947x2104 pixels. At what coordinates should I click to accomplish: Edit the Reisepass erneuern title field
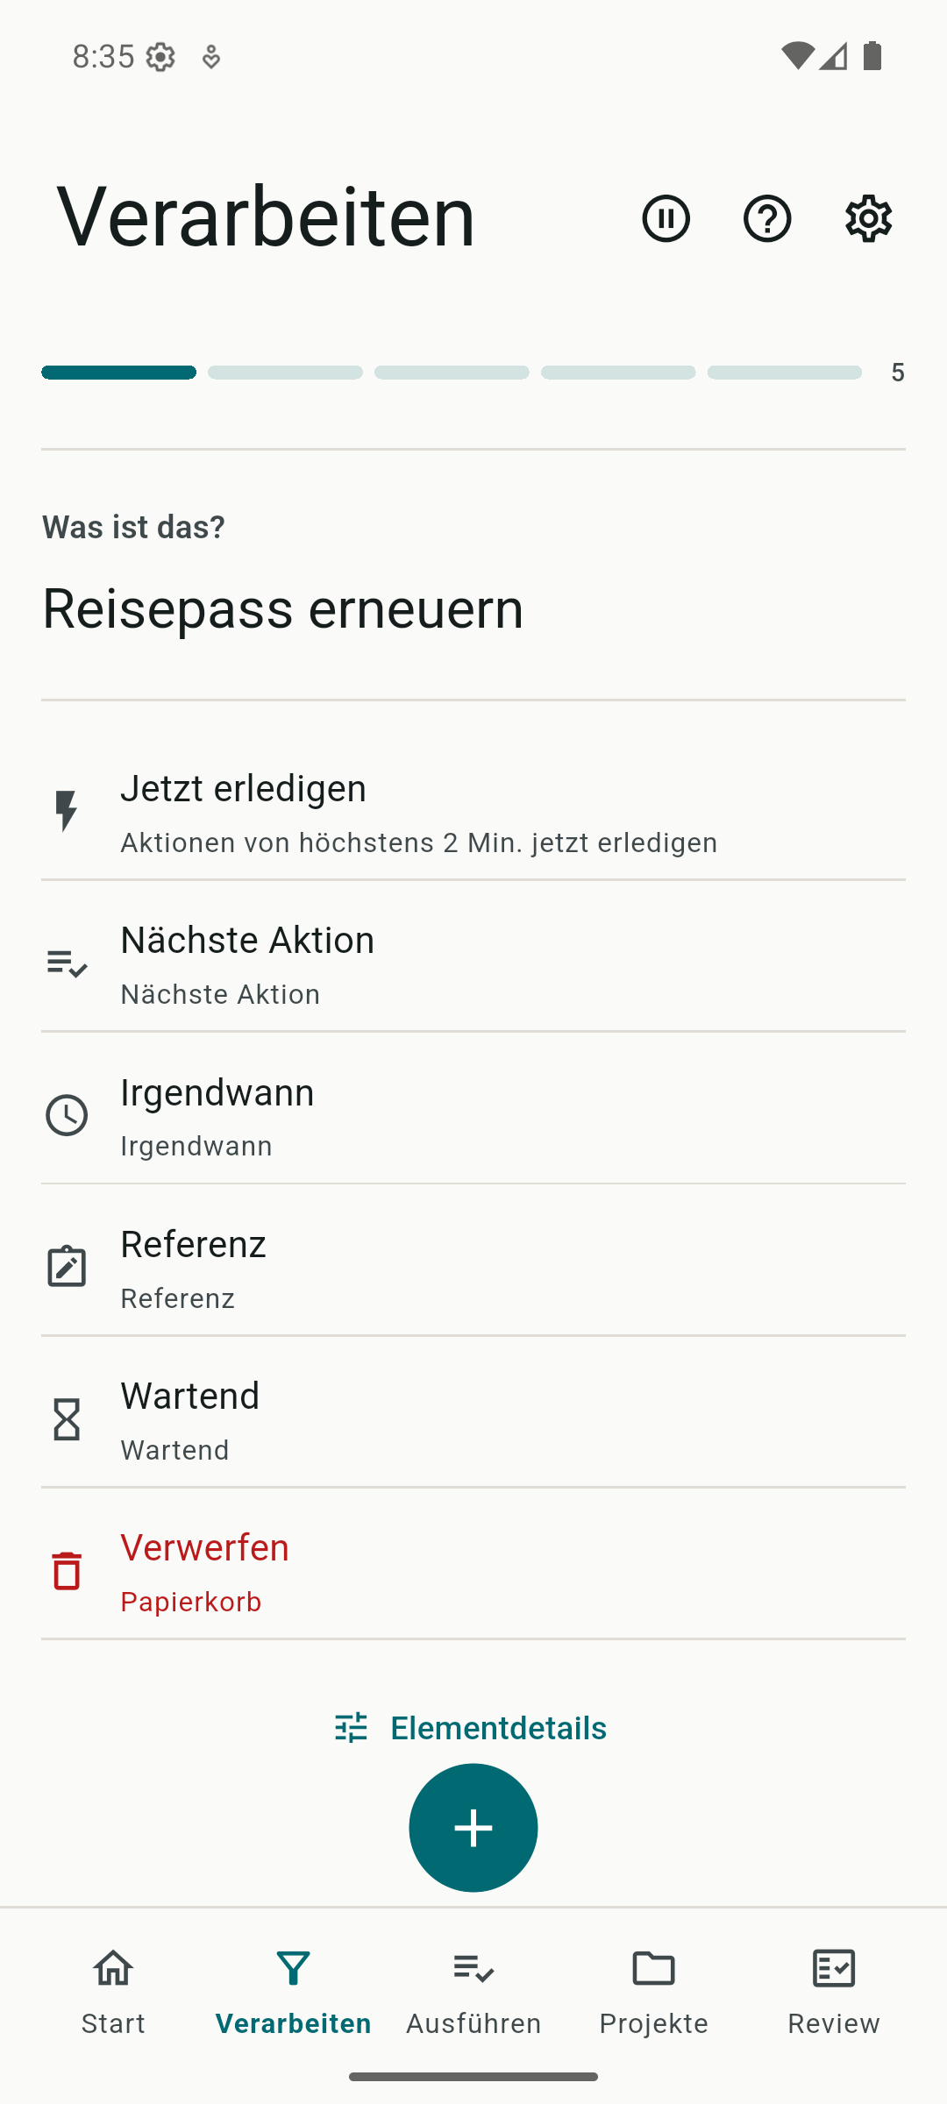click(x=282, y=608)
